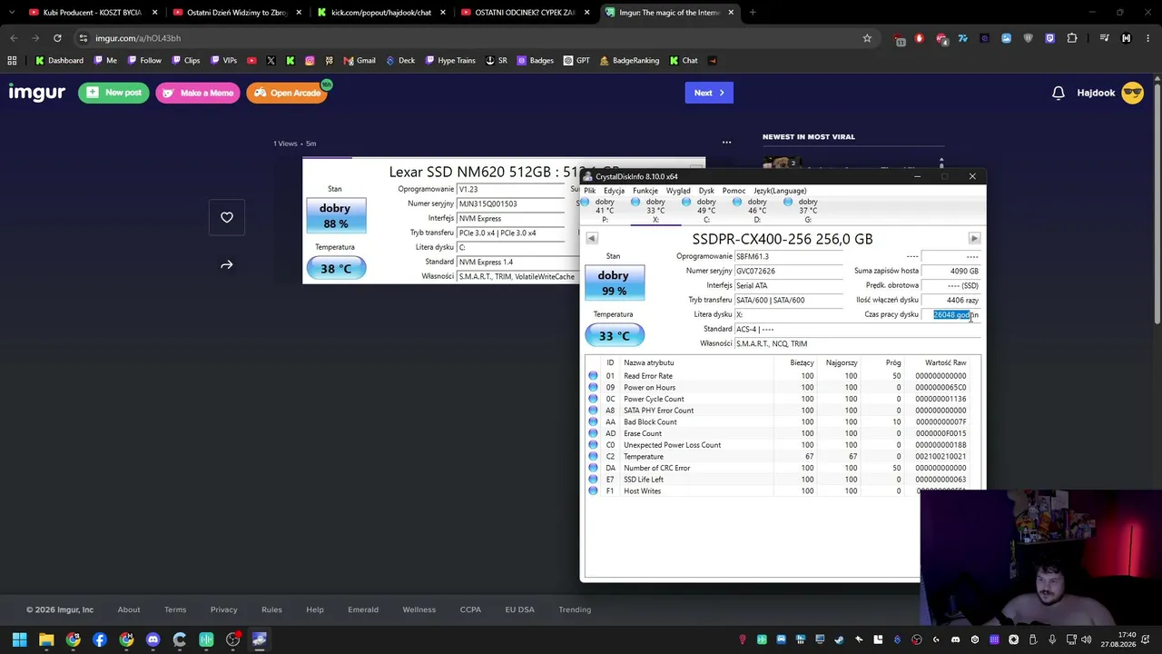This screenshot has height=654, width=1162.
Task: Open the post options three-dot menu
Action: click(726, 143)
